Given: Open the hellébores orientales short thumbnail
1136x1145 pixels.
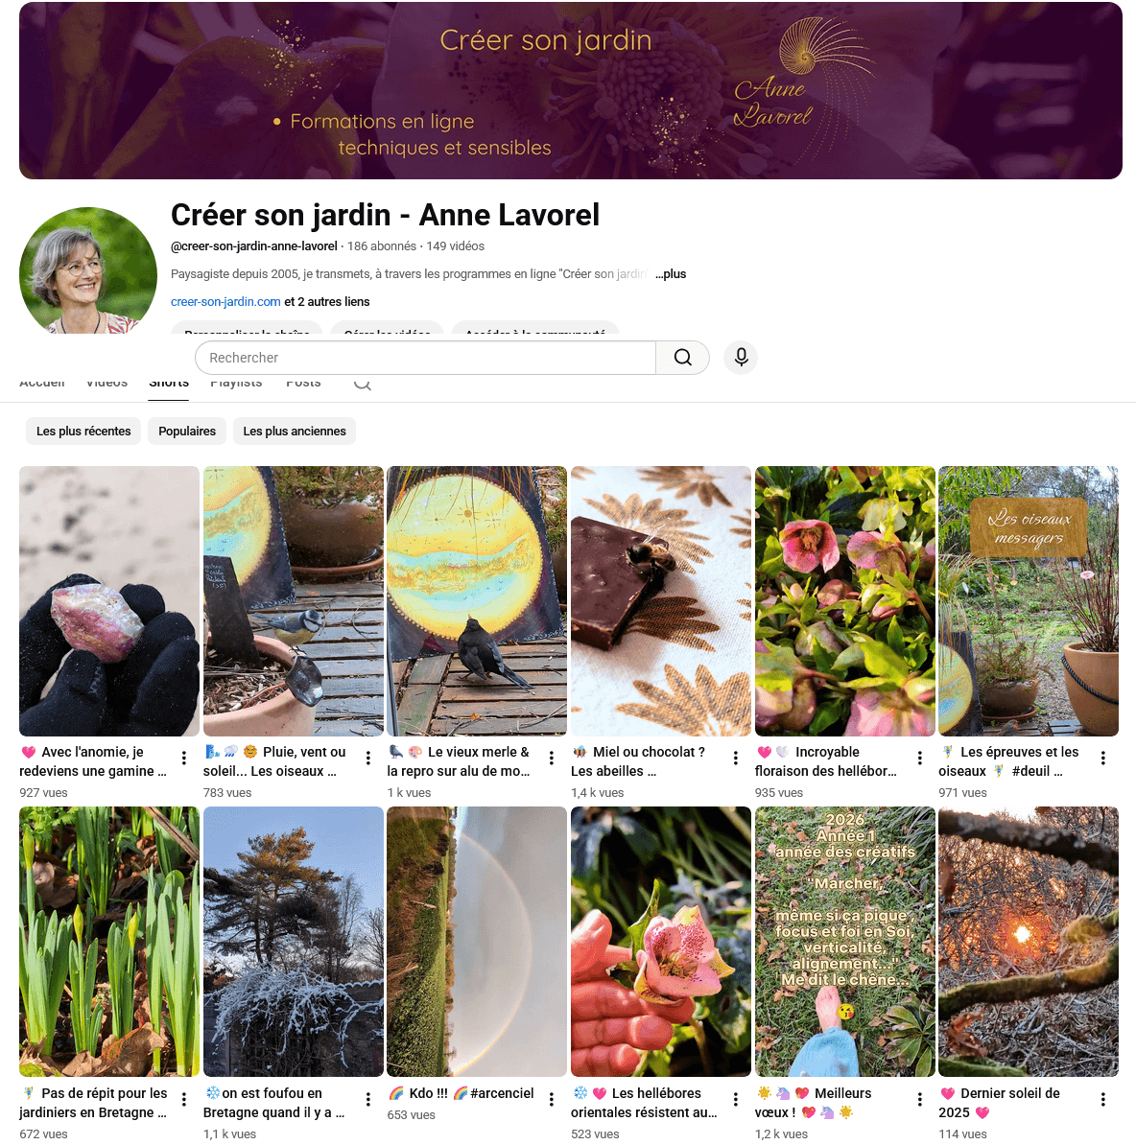Looking at the screenshot, I should (x=661, y=942).
